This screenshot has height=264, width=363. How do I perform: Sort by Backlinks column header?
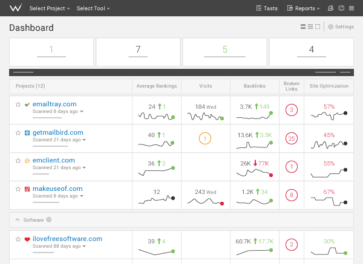[255, 86]
